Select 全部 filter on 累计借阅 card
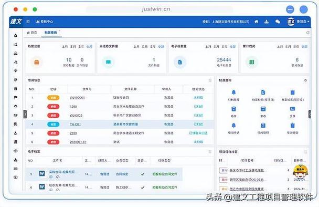 coord(304,46)
